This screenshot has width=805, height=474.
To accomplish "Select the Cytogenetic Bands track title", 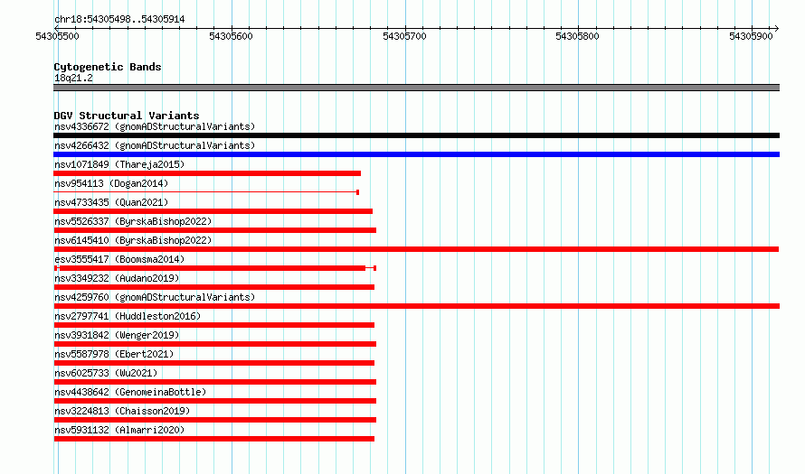I will (x=108, y=67).
